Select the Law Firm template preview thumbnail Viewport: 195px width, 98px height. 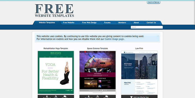pos(139,72)
